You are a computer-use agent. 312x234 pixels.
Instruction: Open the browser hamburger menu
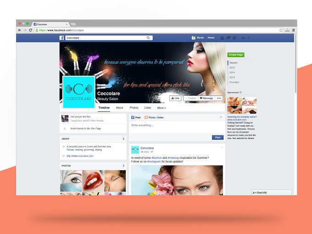pyautogui.click(x=294, y=30)
